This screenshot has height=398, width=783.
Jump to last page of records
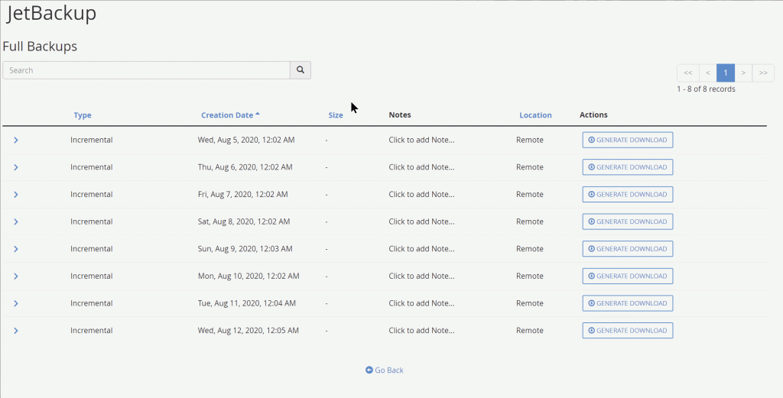point(763,73)
